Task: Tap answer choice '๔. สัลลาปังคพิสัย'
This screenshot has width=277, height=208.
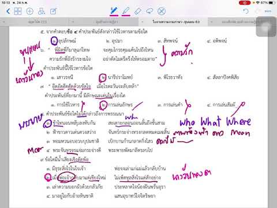Action: (223, 77)
